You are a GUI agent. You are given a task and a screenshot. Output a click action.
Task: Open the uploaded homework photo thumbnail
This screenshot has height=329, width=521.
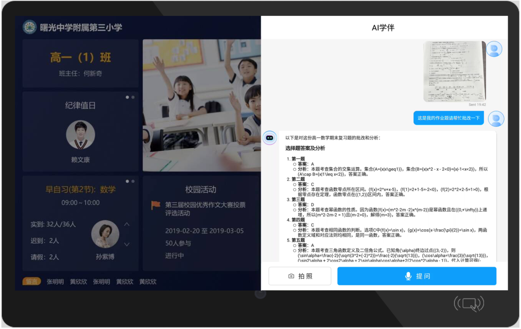(454, 72)
